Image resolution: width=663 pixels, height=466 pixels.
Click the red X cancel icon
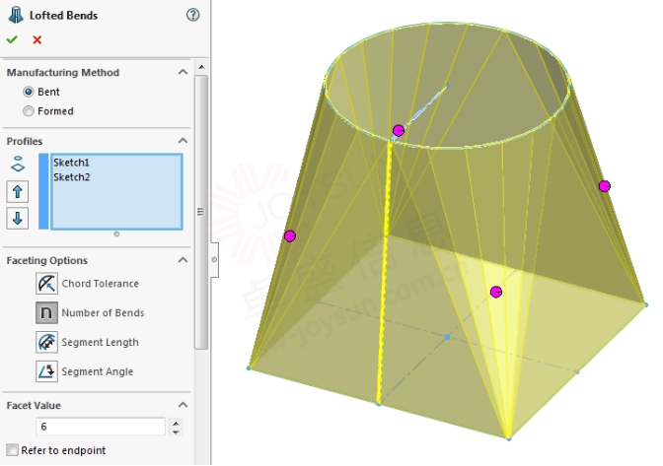pos(37,39)
